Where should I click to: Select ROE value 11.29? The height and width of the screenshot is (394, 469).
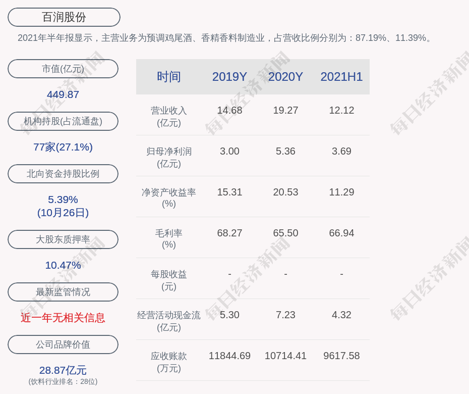[x=341, y=192]
